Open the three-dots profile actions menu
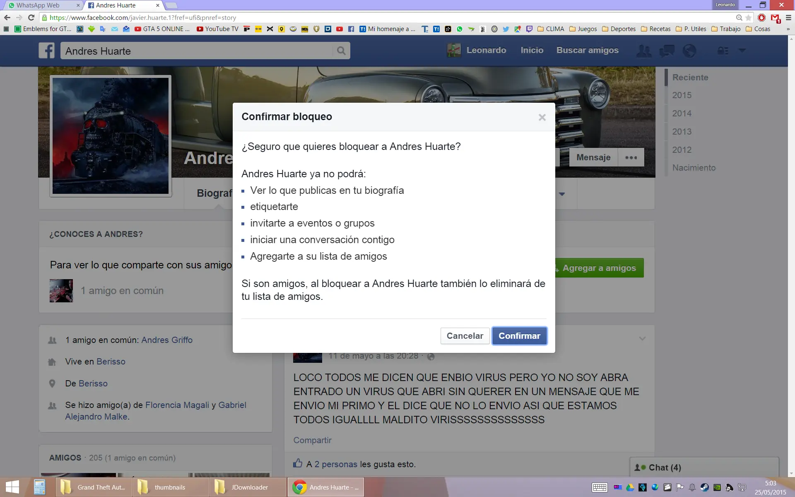 631,157
